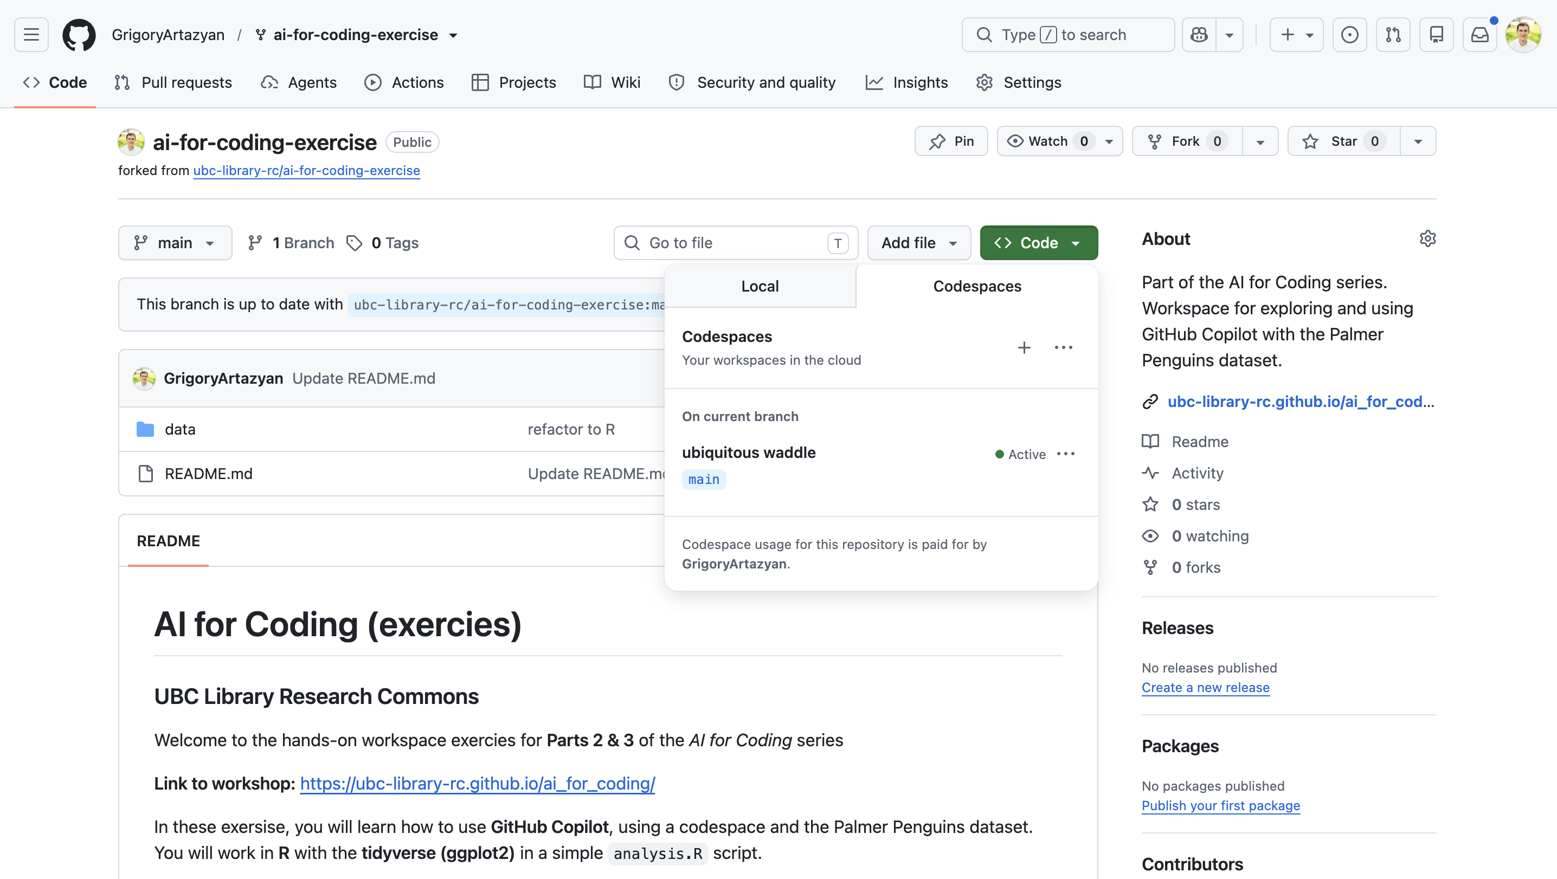The image size is (1557, 879).
Task: Select the Codespaces tab in popup
Action: click(x=977, y=286)
